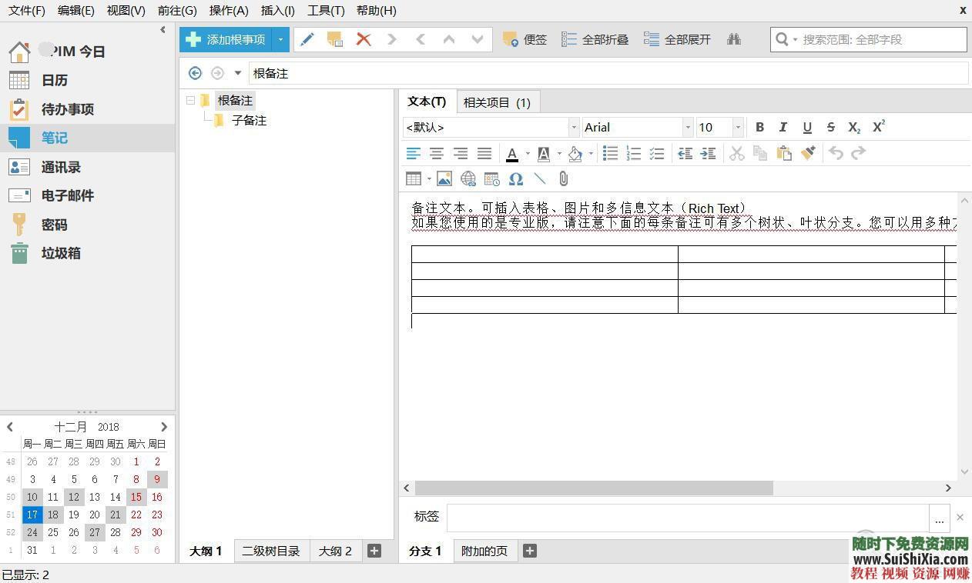Viewport: 972px width, 583px height.
Task: Toggle italic formatting
Action: tap(783, 128)
